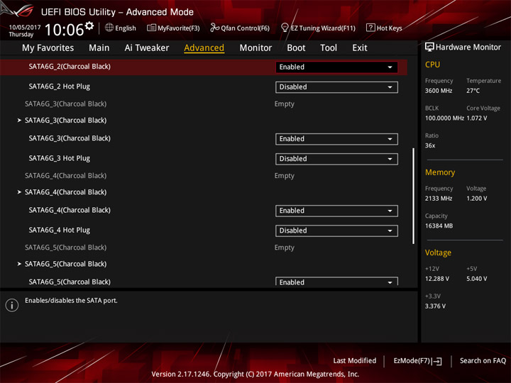Screen dimensions: 511x383
Task: Open the Tool tab
Action: pyautogui.click(x=329, y=48)
